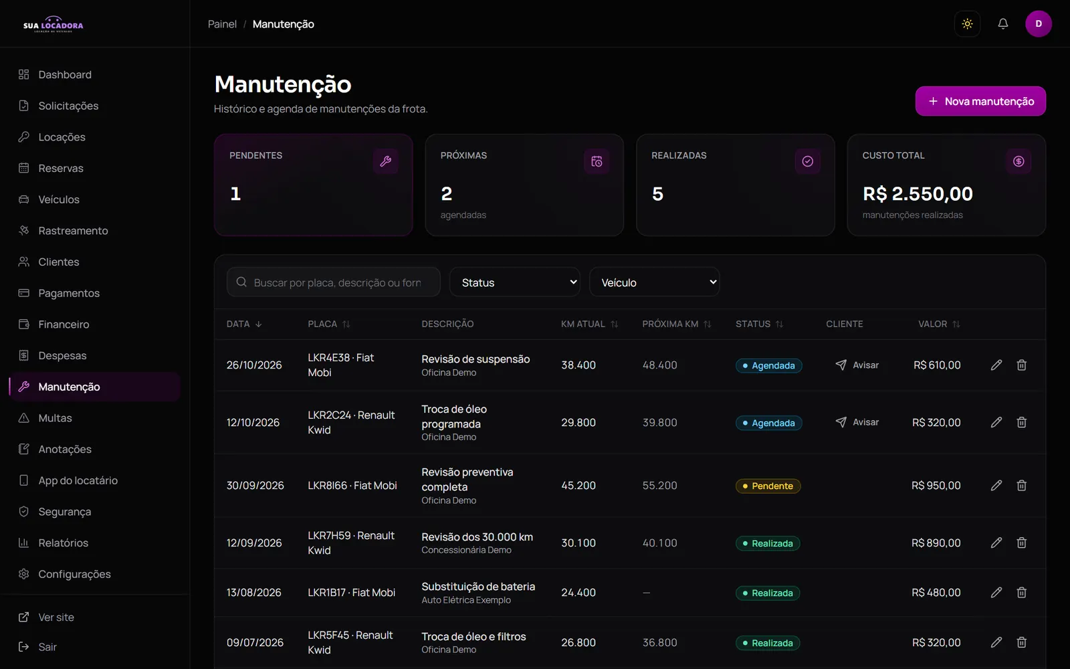1070x669 pixels.
Task: Focus the search by placa input field
Action: click(x=334, y=282)
